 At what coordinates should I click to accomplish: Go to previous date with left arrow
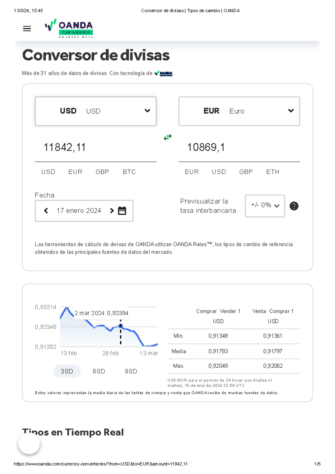(x=46, y=211)
